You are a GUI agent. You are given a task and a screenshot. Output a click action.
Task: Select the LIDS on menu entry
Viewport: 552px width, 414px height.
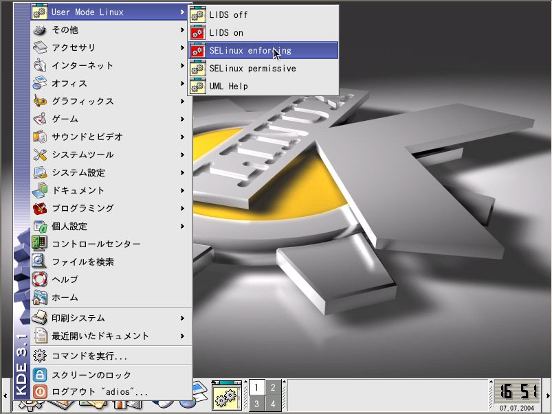click(x=263, y=33)
